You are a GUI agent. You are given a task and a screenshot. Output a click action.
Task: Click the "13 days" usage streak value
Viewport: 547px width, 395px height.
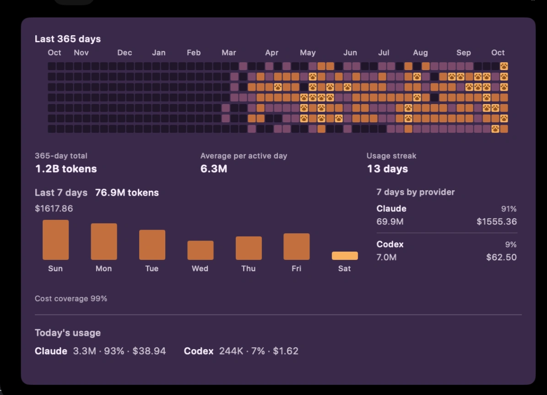pos(387,169)
